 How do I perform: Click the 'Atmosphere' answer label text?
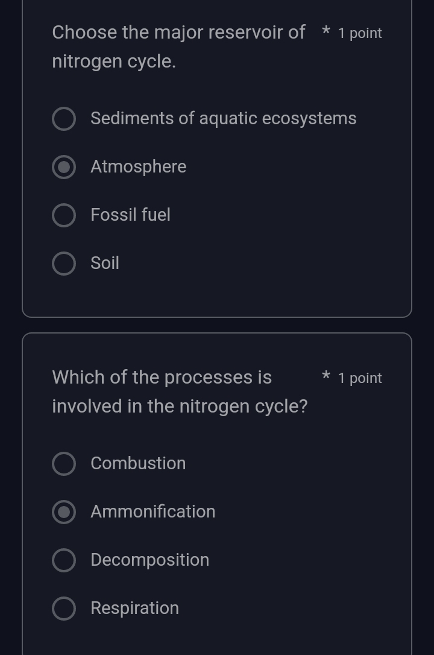click(138, 166)
